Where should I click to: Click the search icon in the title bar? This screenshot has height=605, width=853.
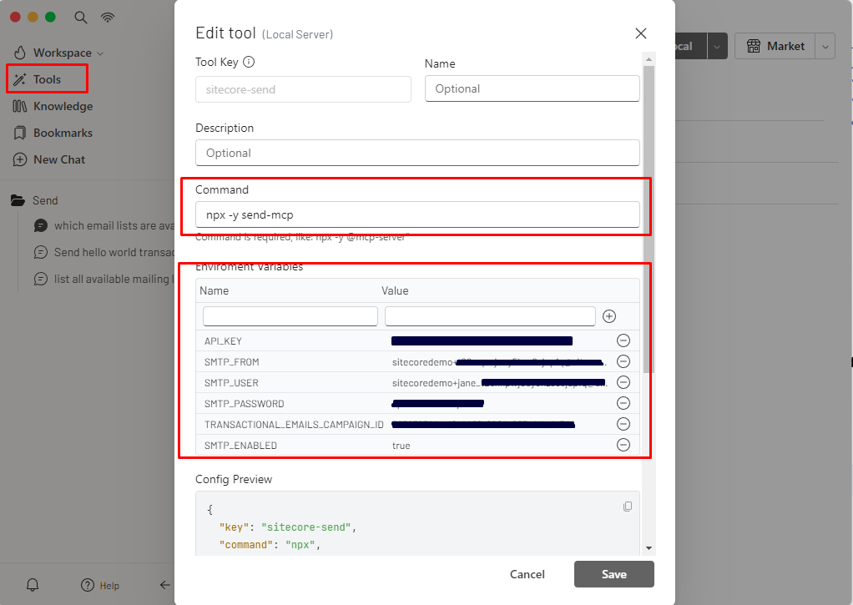78,17
